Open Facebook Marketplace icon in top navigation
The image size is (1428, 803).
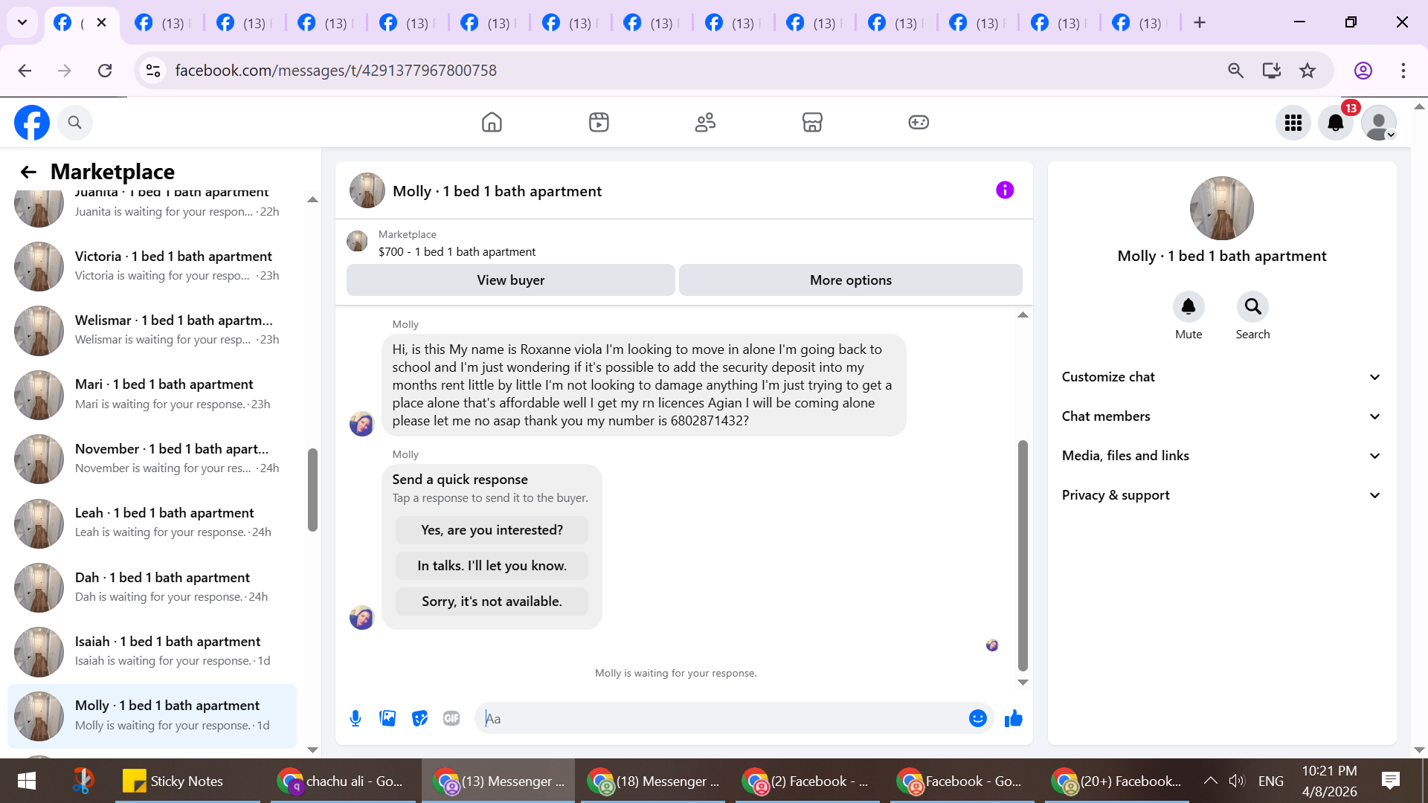click(811, 122)
